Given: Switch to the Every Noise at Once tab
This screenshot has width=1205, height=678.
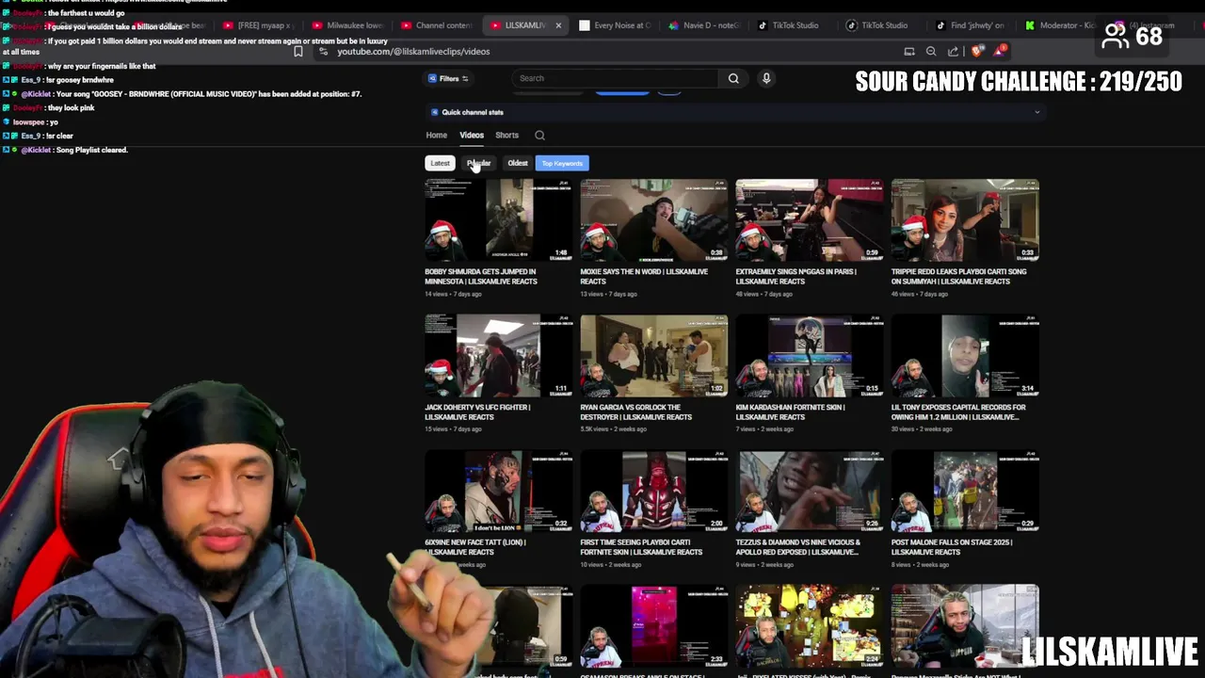Looking at the screenshot, I should tap(614, 25).
